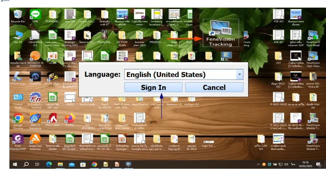Expand hidden system tray icons chevron
The width and height of the screenshot is (326, 171).
tap(258, 165)
